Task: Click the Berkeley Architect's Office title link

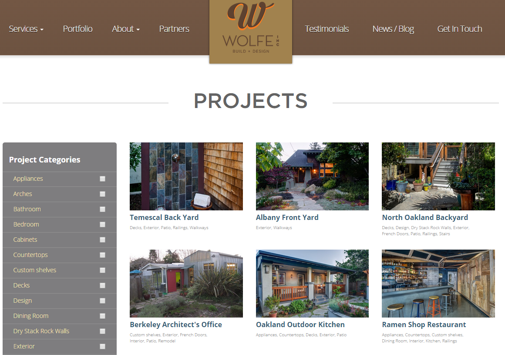Action: pos(176,325)
